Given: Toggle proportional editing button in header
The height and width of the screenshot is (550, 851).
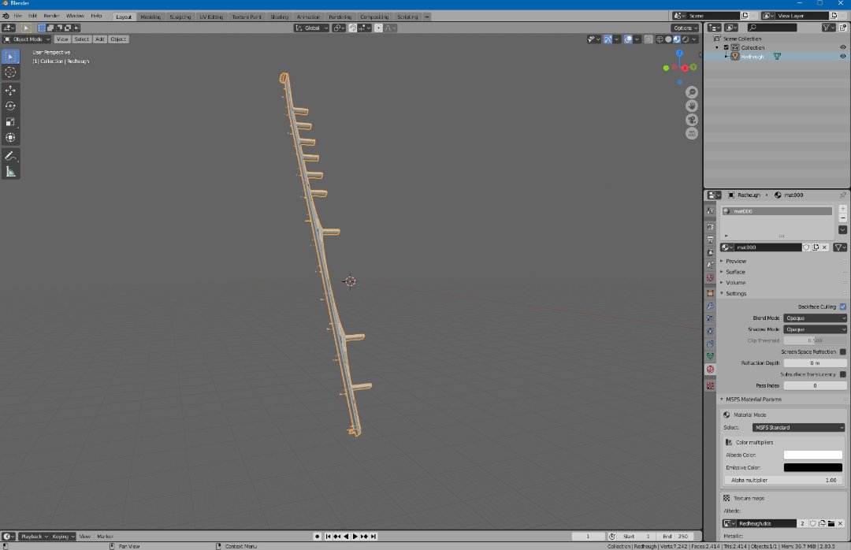Looking at the screenshot, I should pyautogui.click(x=379, y=28).
